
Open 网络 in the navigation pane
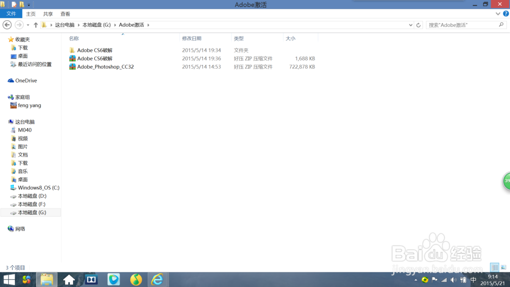pos(20,229)
